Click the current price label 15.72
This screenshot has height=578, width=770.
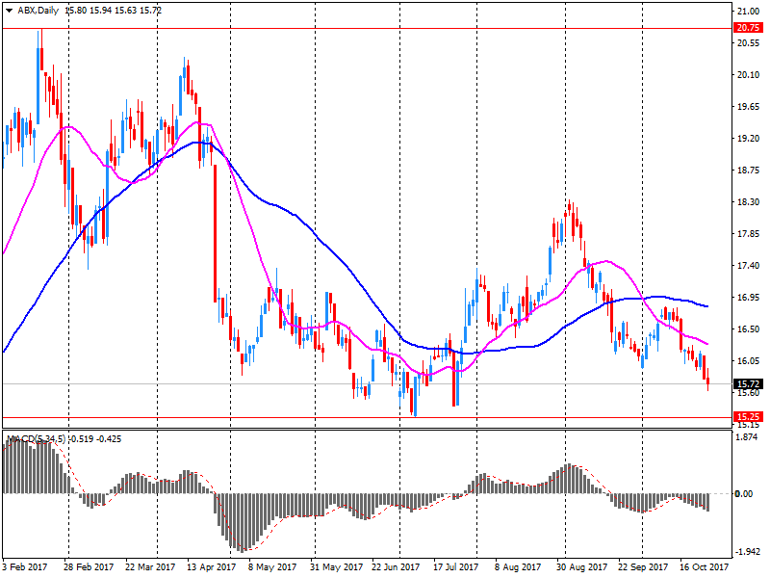(748, 384)
